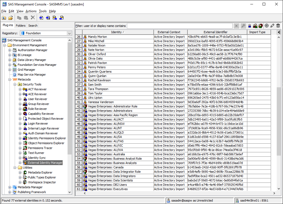Click the Workspace Inspector icon

coord(25,182)
